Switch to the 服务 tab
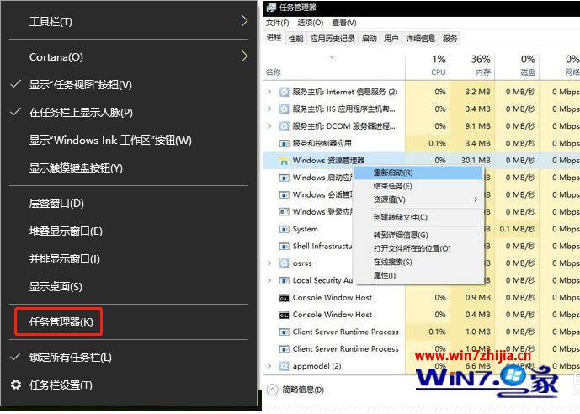580x414 pixels. (450, 39)
